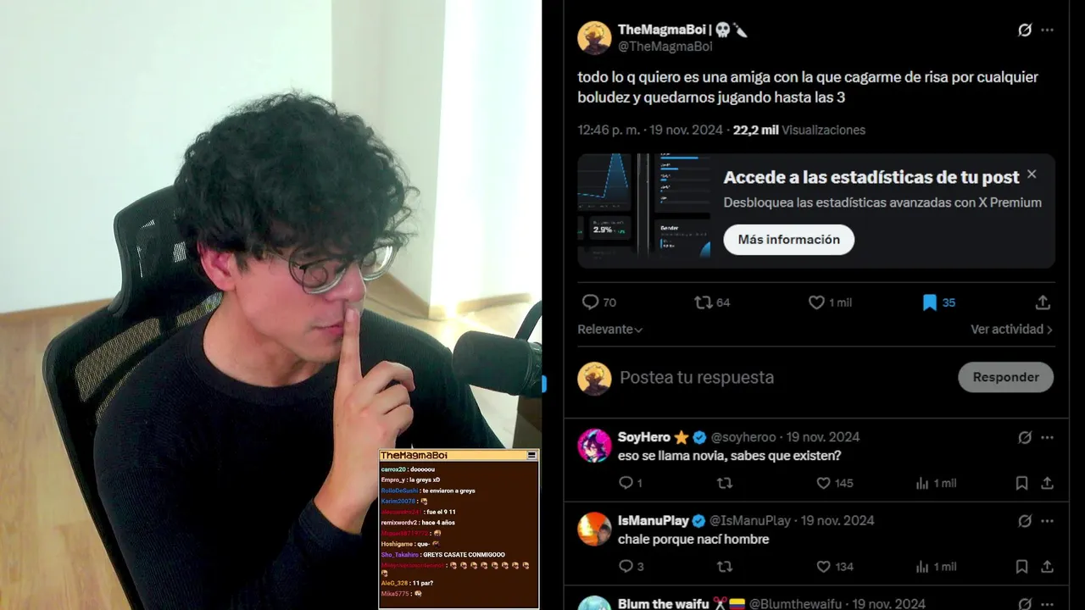
Task: Open the Grok icon on main post
Action: 1025,30
